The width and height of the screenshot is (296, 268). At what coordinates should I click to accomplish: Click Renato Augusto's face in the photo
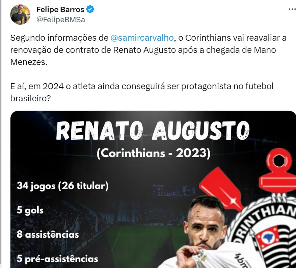(x=206, y=224)
